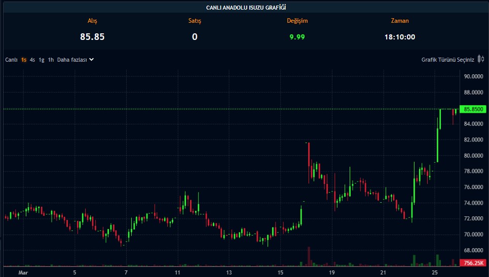This screenshot has width=489, height=277.
Task: Switch to the 4s interval
Action: (32, 60)
